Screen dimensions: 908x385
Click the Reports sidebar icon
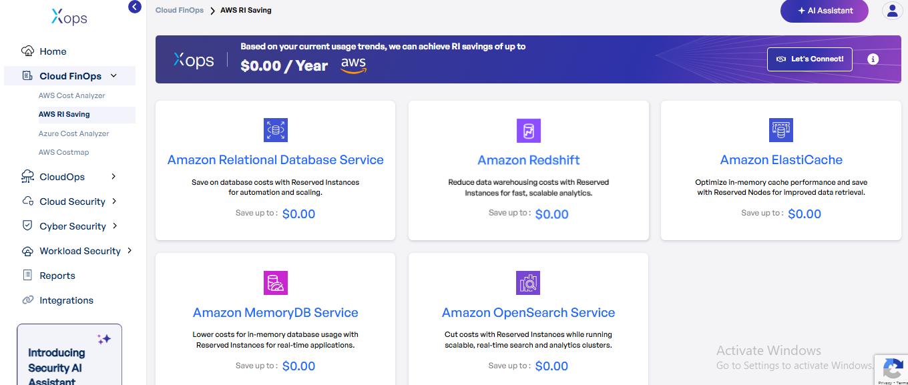point(27,275)
